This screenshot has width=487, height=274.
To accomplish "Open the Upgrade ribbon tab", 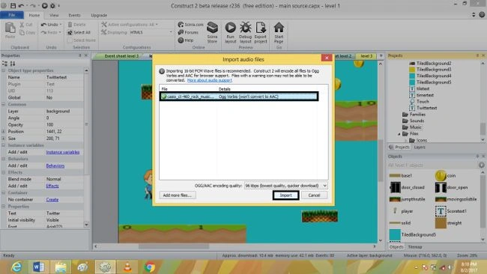I will point(99,15).
